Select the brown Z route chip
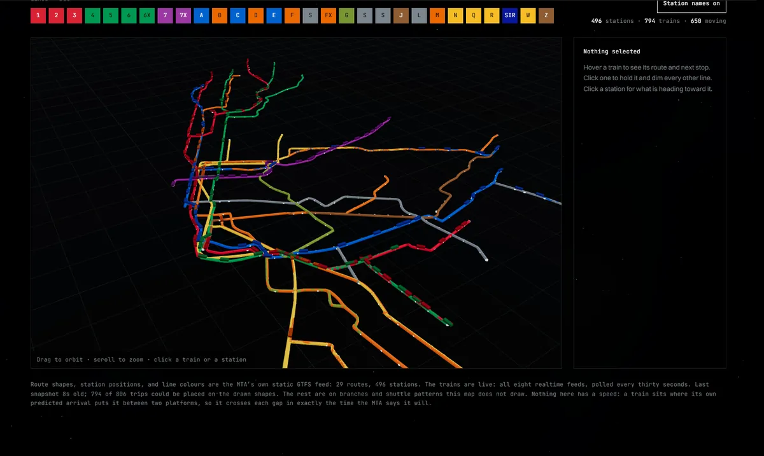The image size is (764, 456). pos(546,16)
